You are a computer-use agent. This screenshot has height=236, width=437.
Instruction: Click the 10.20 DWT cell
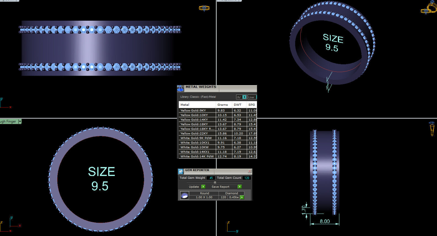239,133
